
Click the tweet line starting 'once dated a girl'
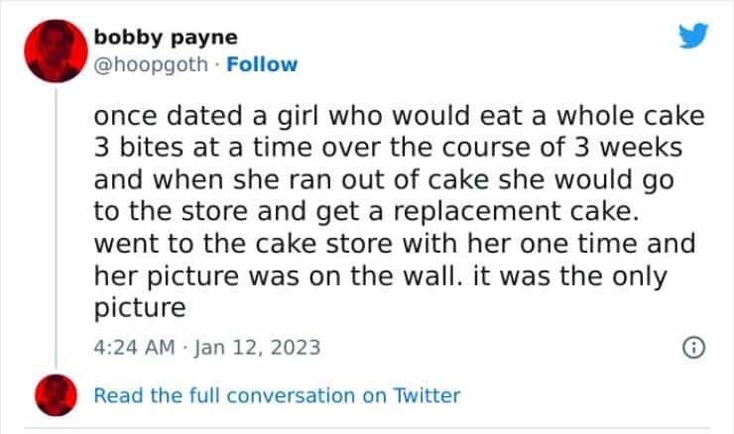coord(399,116)
